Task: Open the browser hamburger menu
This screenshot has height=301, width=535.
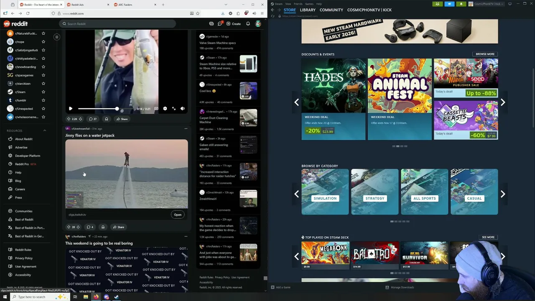Action: coord(261,13)
